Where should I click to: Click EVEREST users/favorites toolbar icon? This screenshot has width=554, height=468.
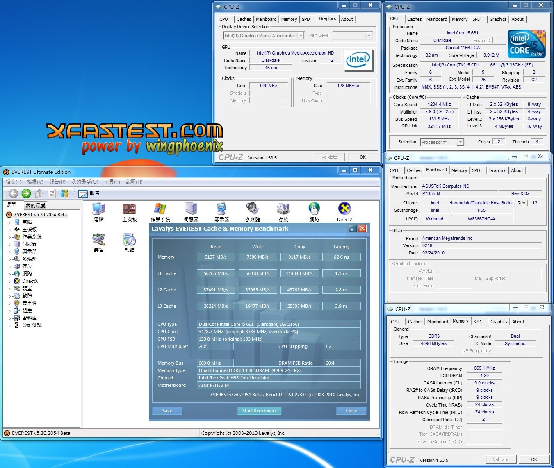pos(64,193)
